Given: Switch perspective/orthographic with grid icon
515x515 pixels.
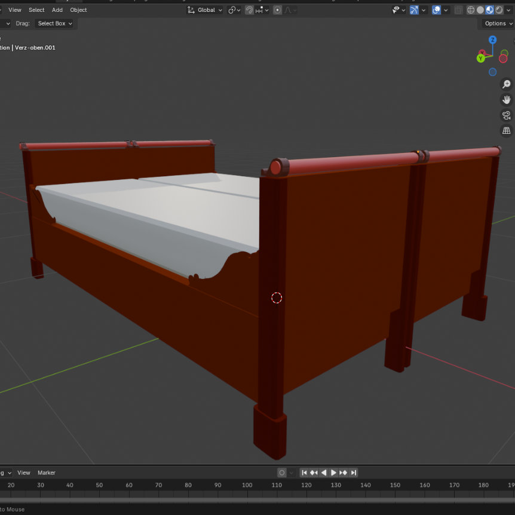Looking at the screenshot, I should [506, 131].
